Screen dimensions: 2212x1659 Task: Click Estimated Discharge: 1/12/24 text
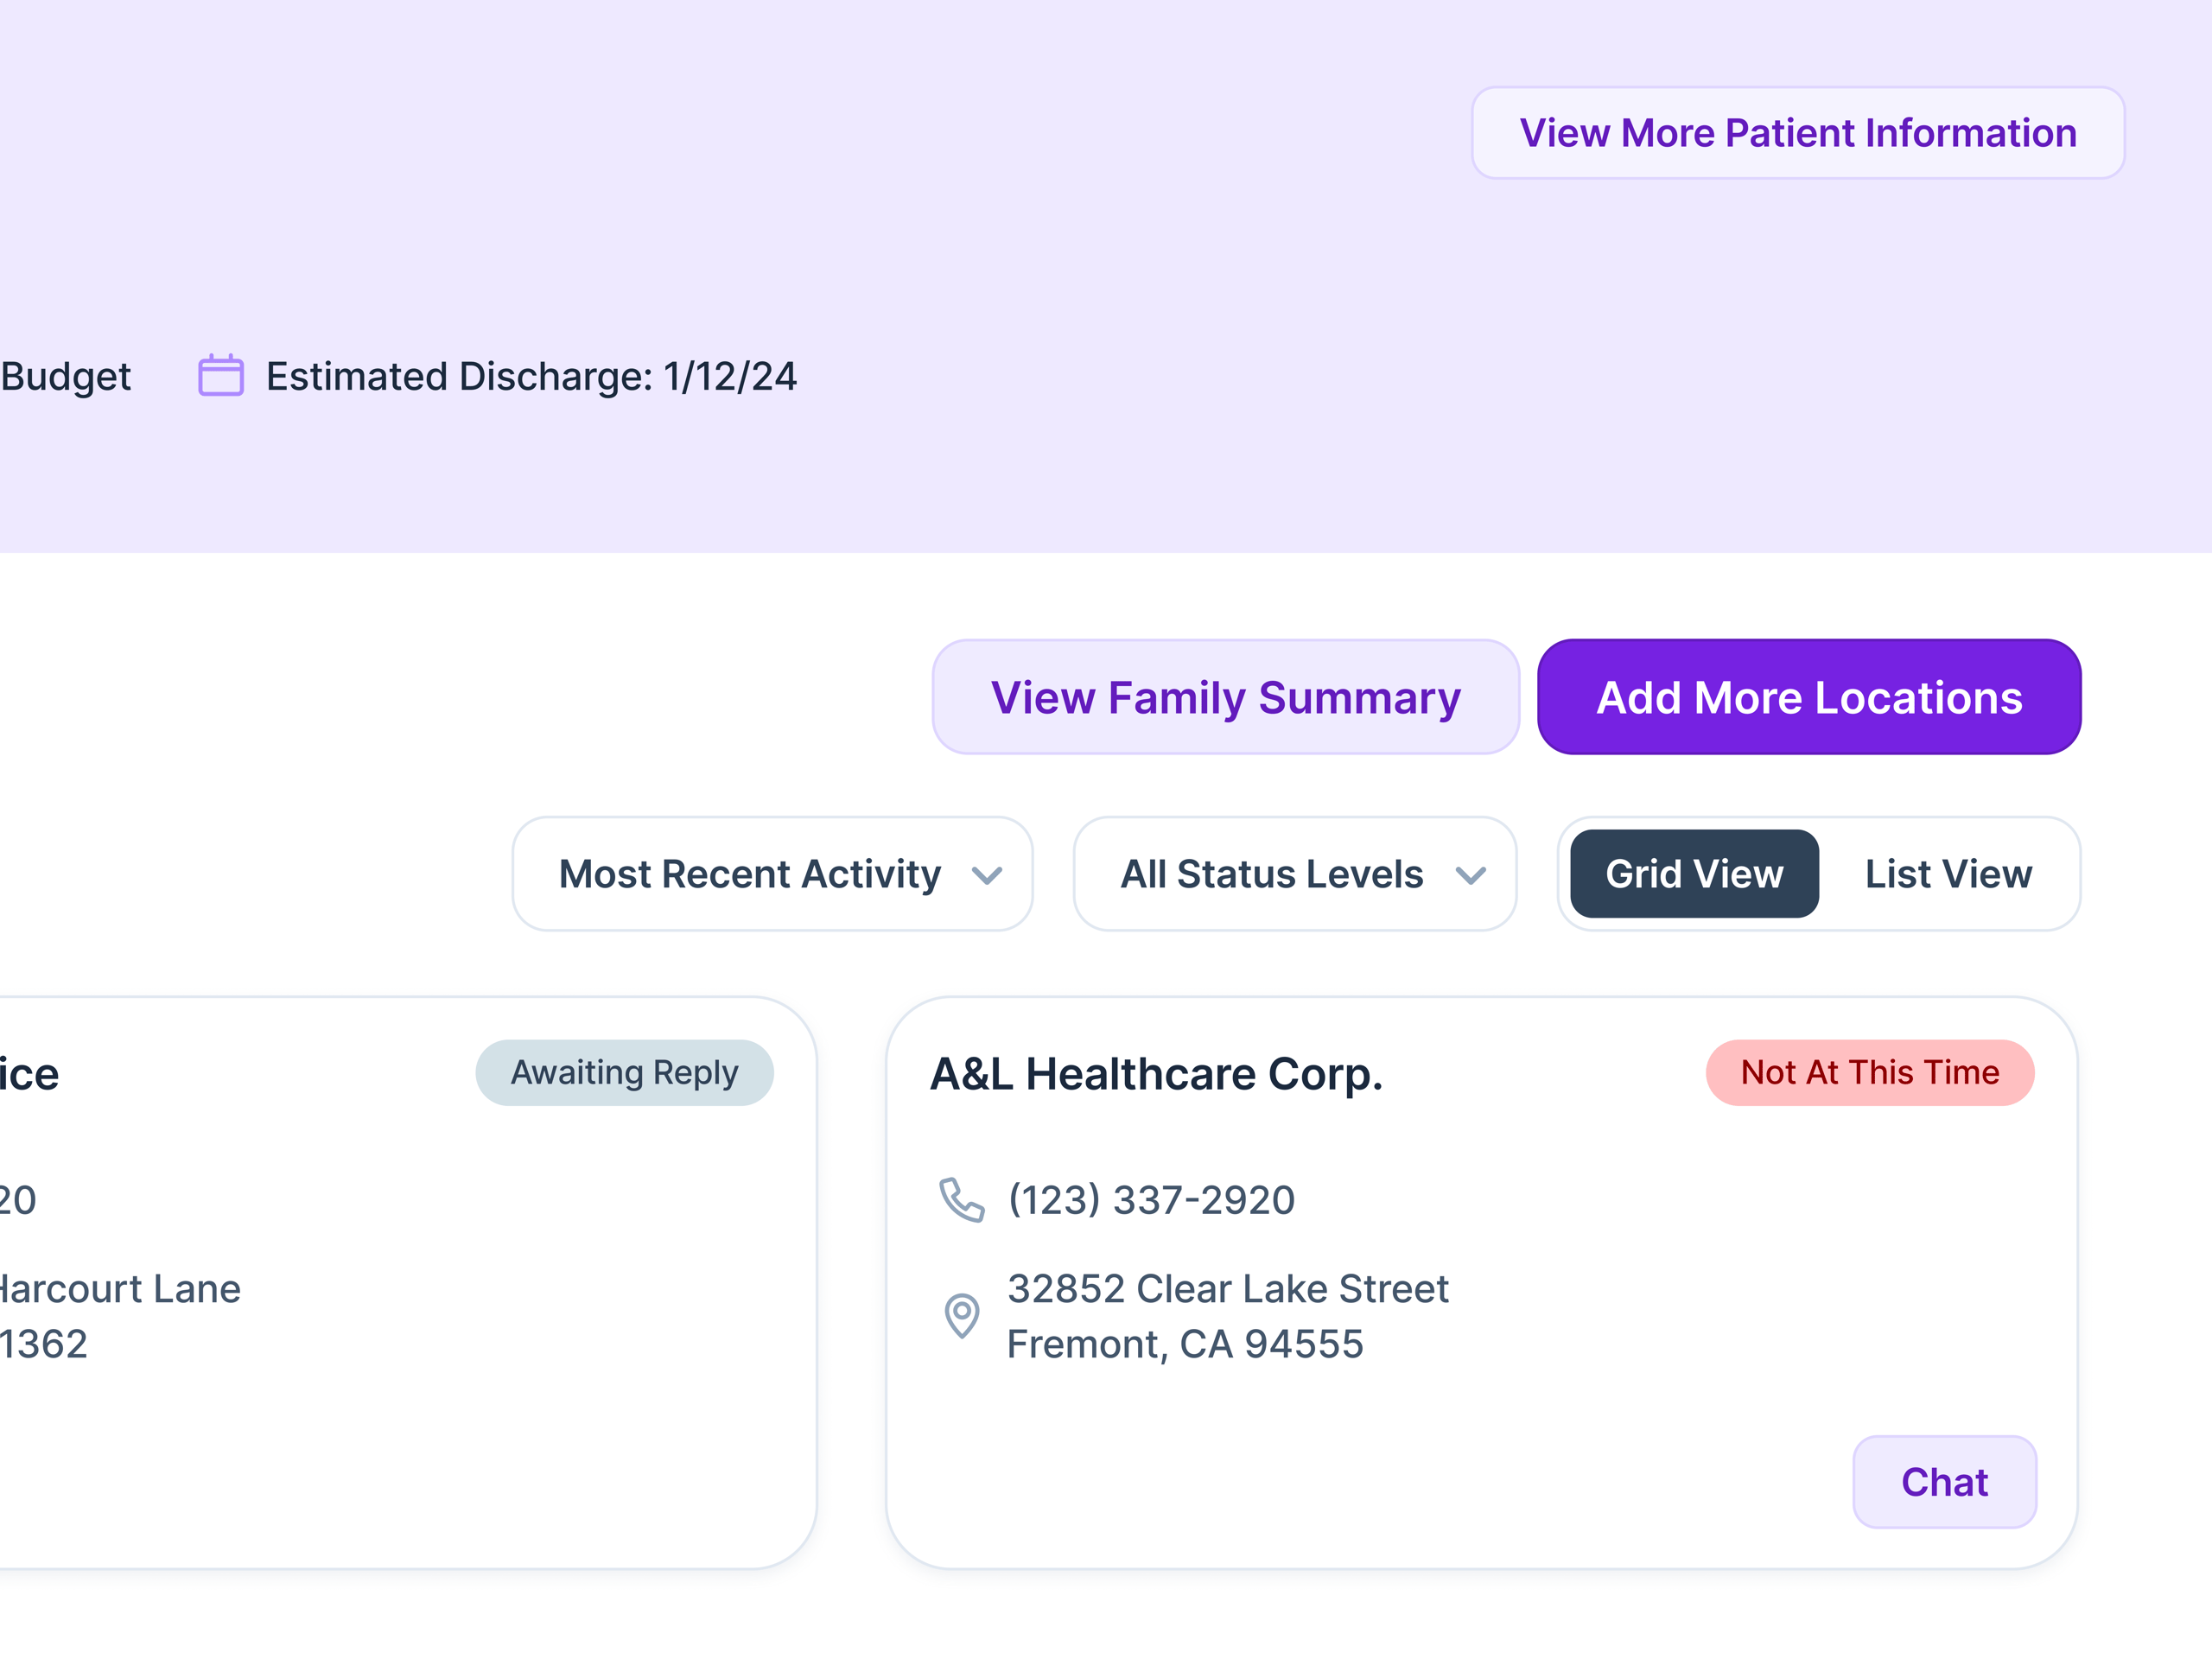pyautogui.click(x=531, y=377)
